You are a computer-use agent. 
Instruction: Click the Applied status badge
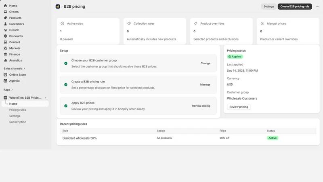click(235, 57)
